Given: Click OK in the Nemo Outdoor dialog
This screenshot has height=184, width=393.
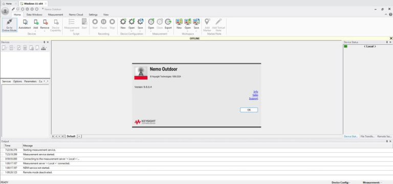Looking at the screenshot, I should coord(249,110).
